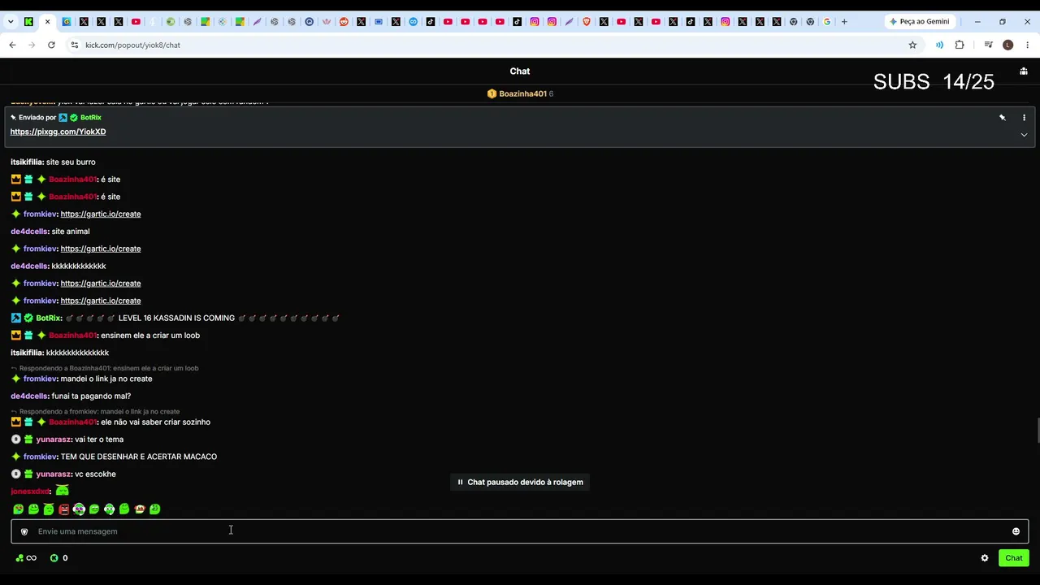Viewport: 1040px width, 585px height.
Task: Go back with browser back arrow
Action: click(x=12, y=45)
